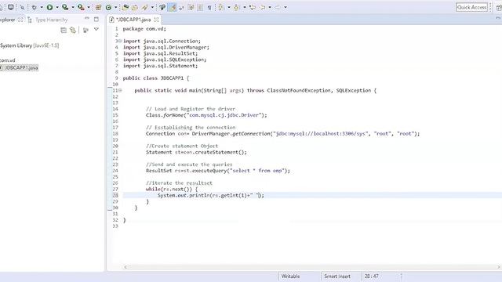Viewport: 502px width, 282px height.
Task: Click the '// Load and Register the driver' comment
Action: [x=190, y=109]
